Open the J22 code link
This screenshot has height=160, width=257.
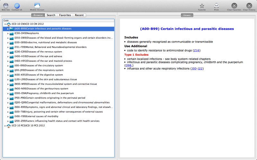[200, 68]
